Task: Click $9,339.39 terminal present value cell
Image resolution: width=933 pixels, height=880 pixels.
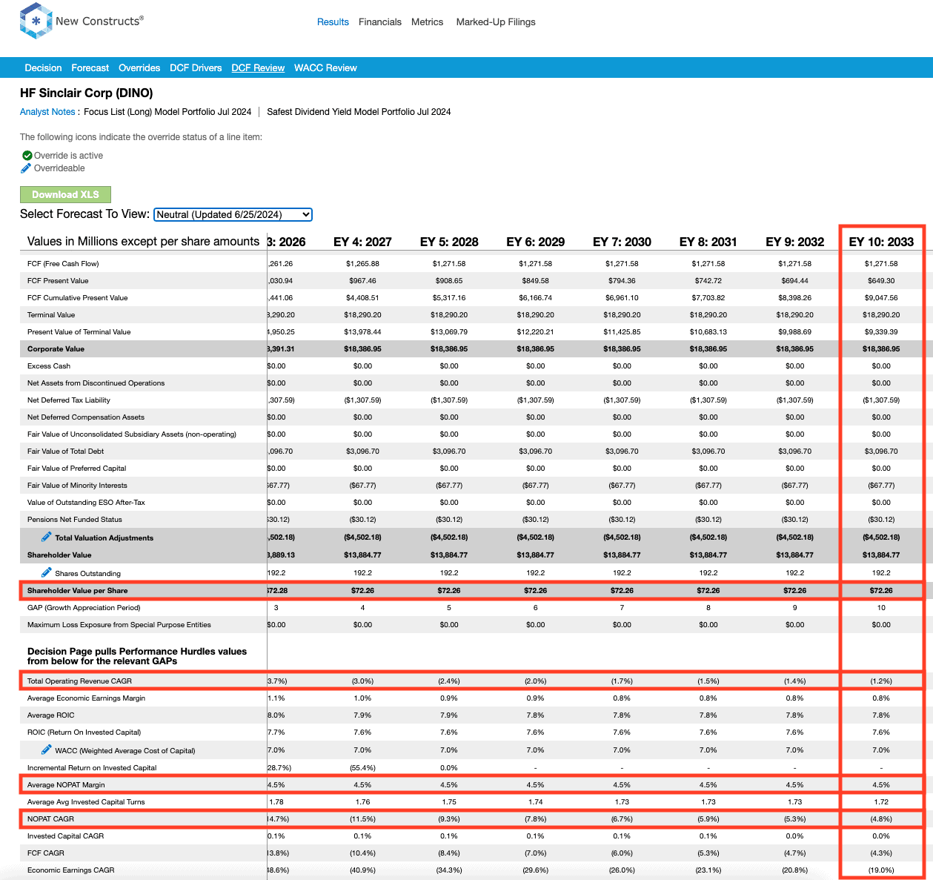Action: coord(881,332)
